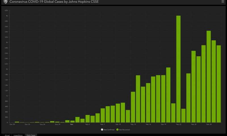The image size is (227, 136).
Task: Click the 'Feb. 28' axis label
Action: tap(209, 124)
